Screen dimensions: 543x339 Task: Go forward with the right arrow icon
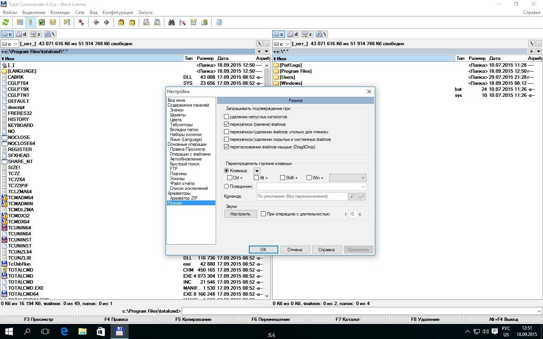[x=107, y=23]
